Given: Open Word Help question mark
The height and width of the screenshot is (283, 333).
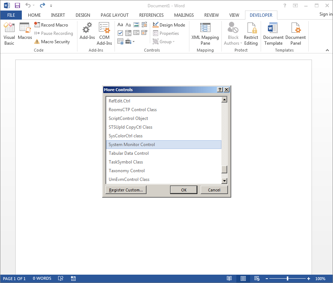Looking at the screenshot, I should (x=285, y=5).
